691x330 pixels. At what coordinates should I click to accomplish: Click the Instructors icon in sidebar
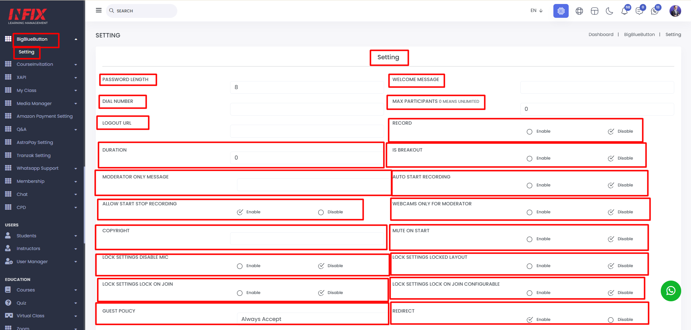coord(8,248)
